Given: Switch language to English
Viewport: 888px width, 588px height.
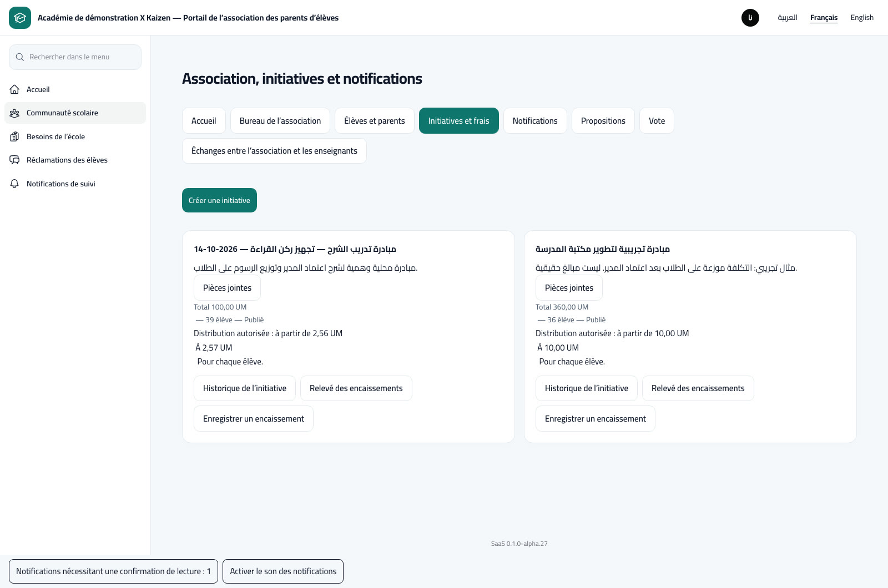Looking at the screenshot, I should coord(862,18).
